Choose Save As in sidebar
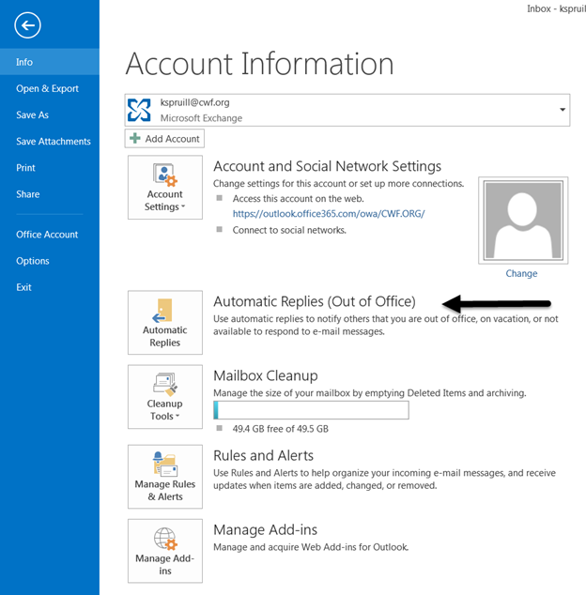 coord(50,114)
